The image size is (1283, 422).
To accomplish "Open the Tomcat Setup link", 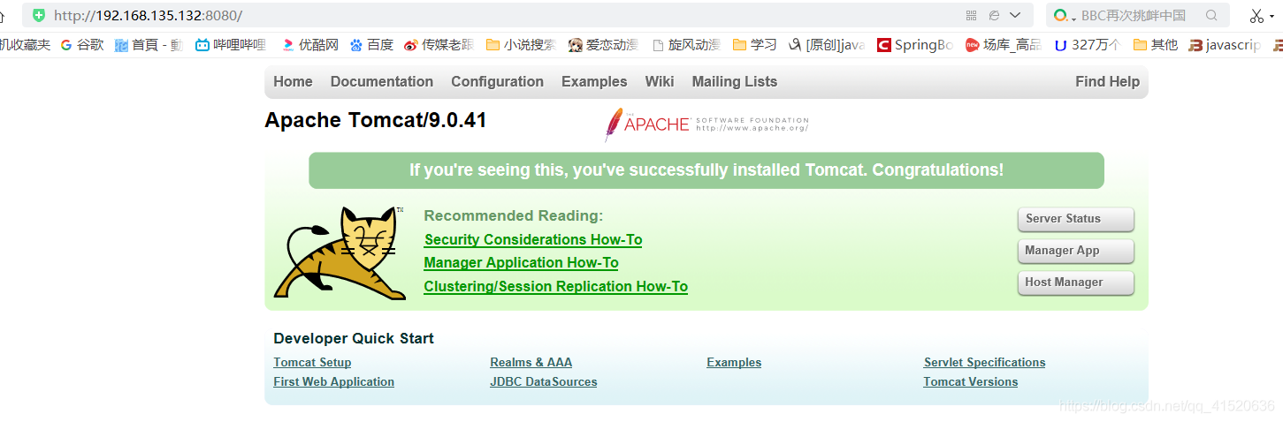I will 312,362.
